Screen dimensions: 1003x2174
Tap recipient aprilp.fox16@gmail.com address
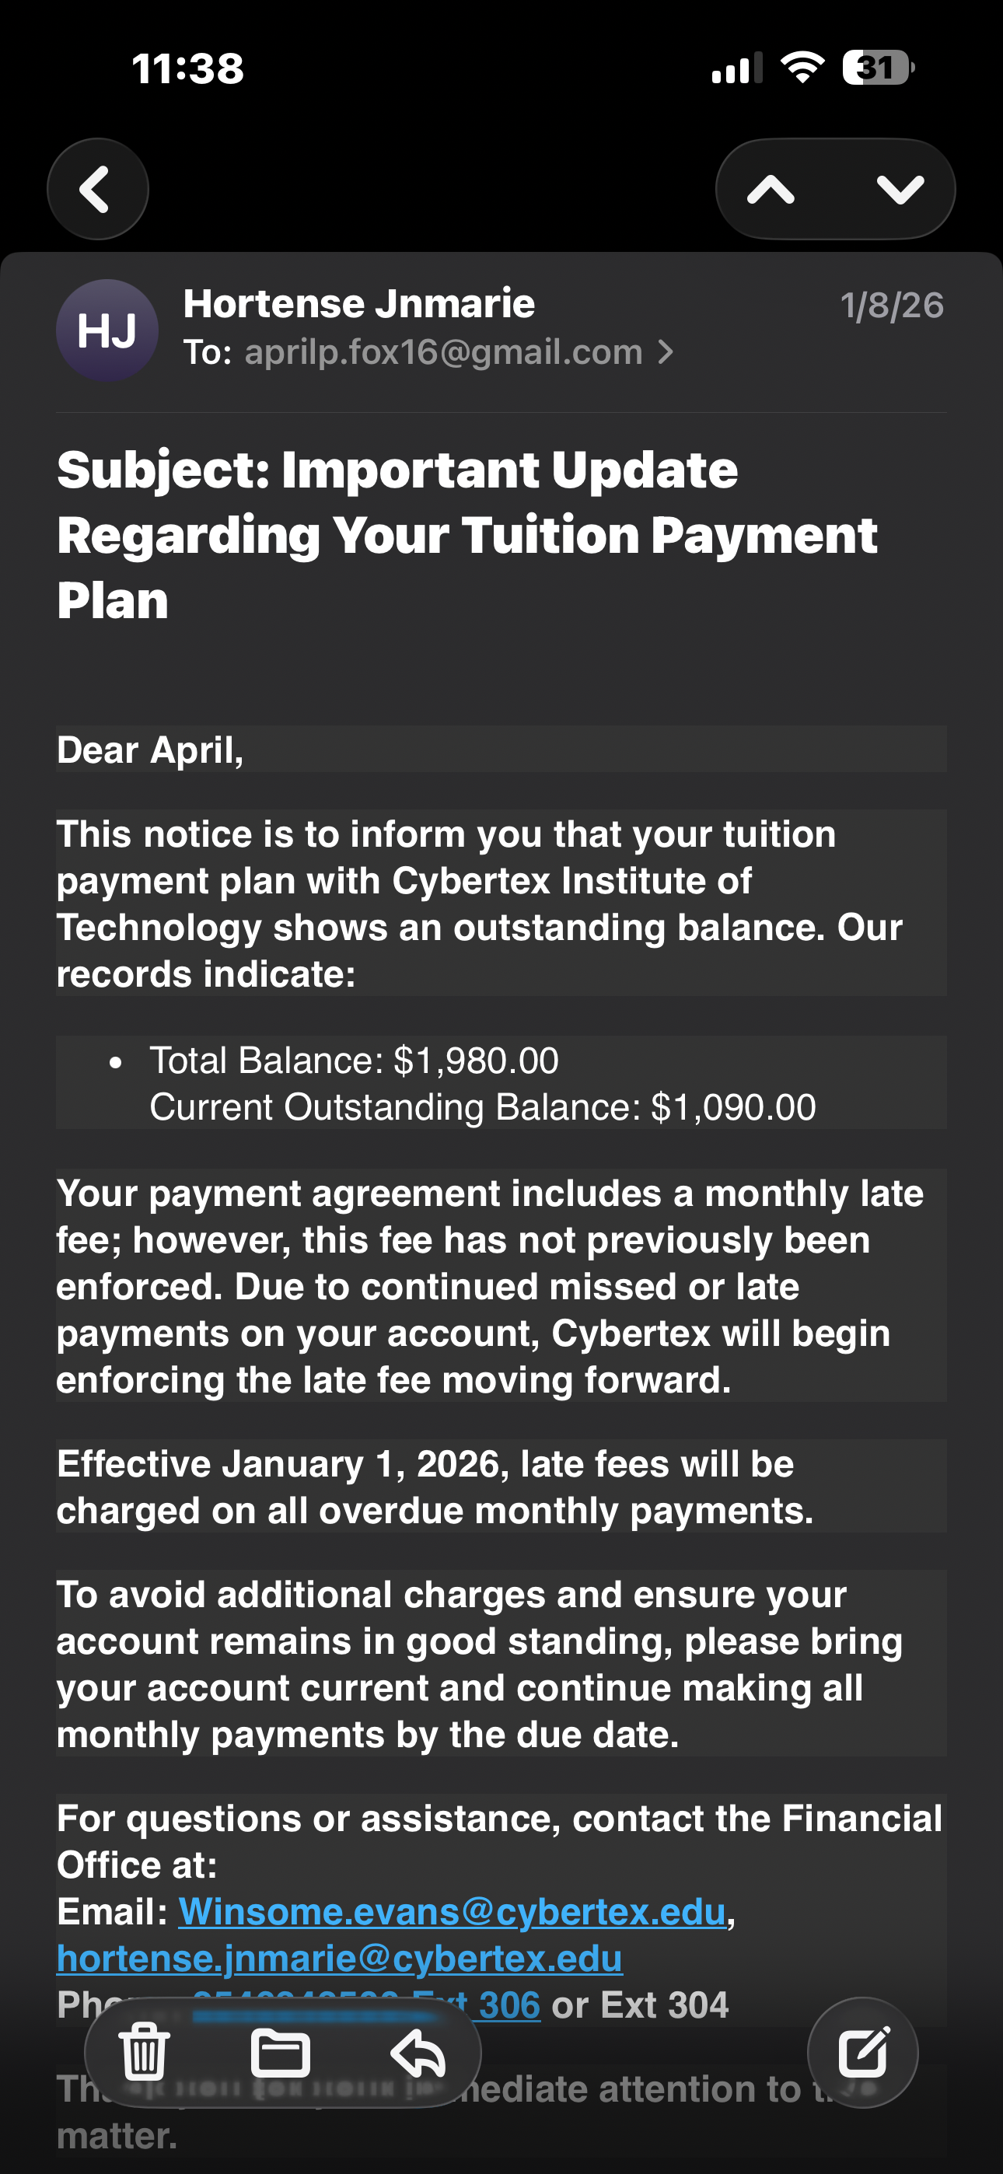coord(443,352)
